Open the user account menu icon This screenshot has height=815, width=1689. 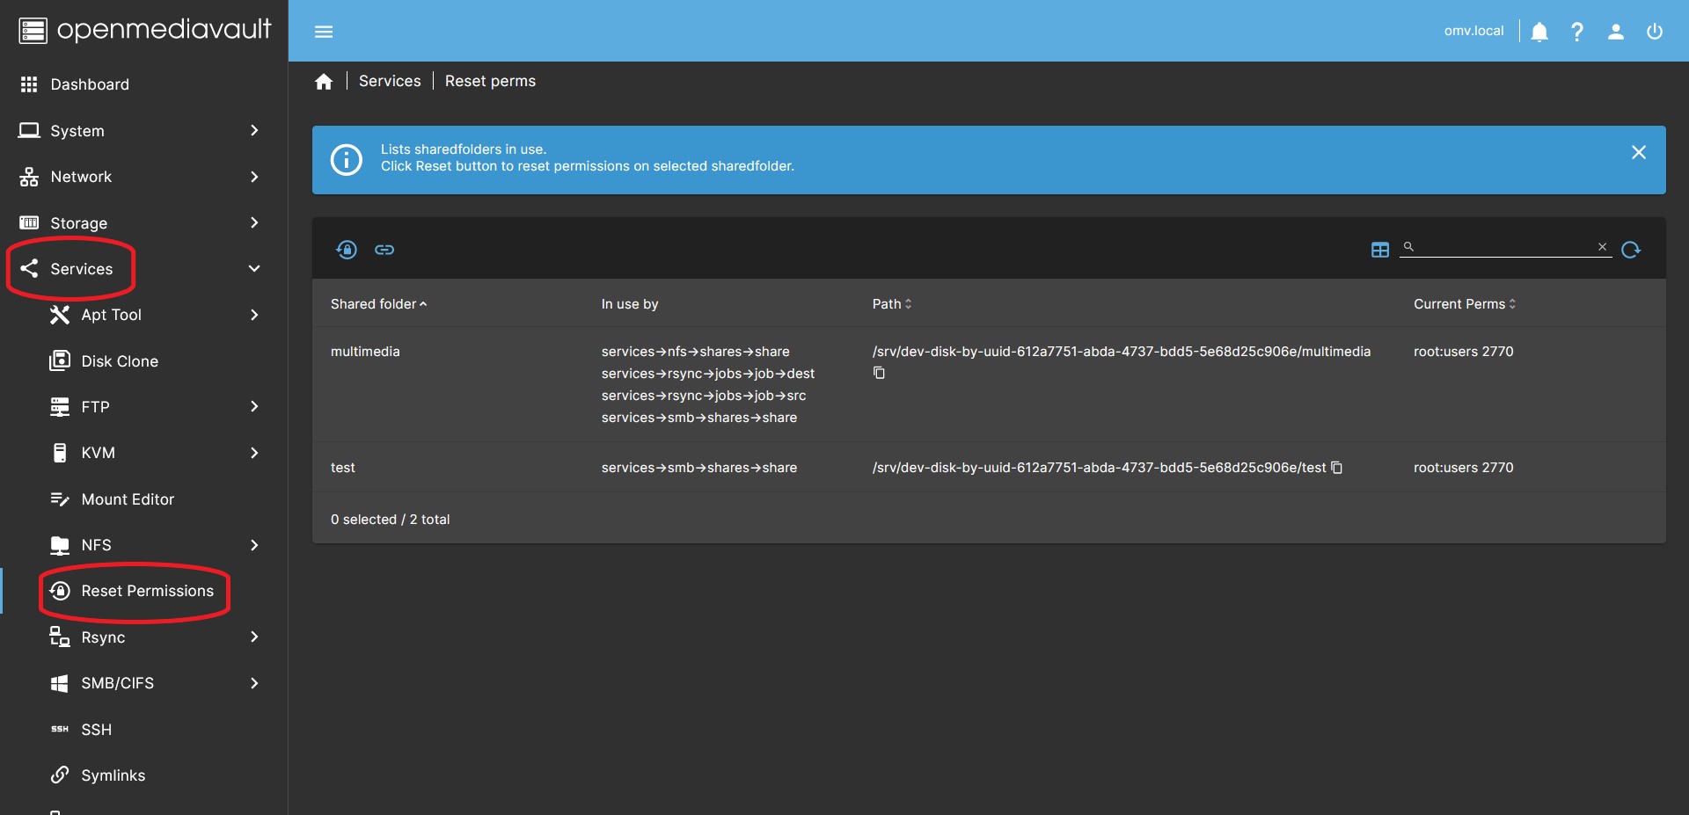(1616, 32)
